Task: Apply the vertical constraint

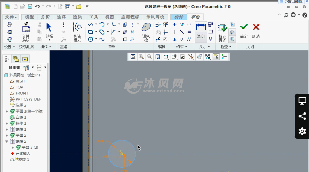Action: 174,24
